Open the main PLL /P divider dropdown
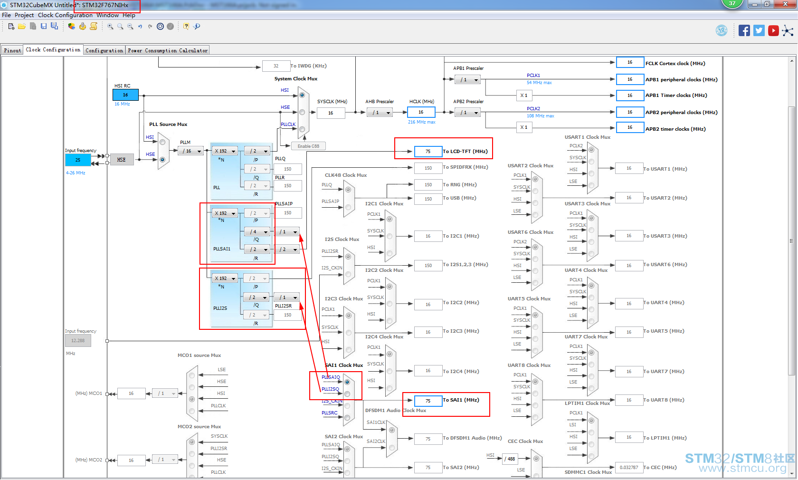This screenshot has width=798, height=480. [257, 151]
